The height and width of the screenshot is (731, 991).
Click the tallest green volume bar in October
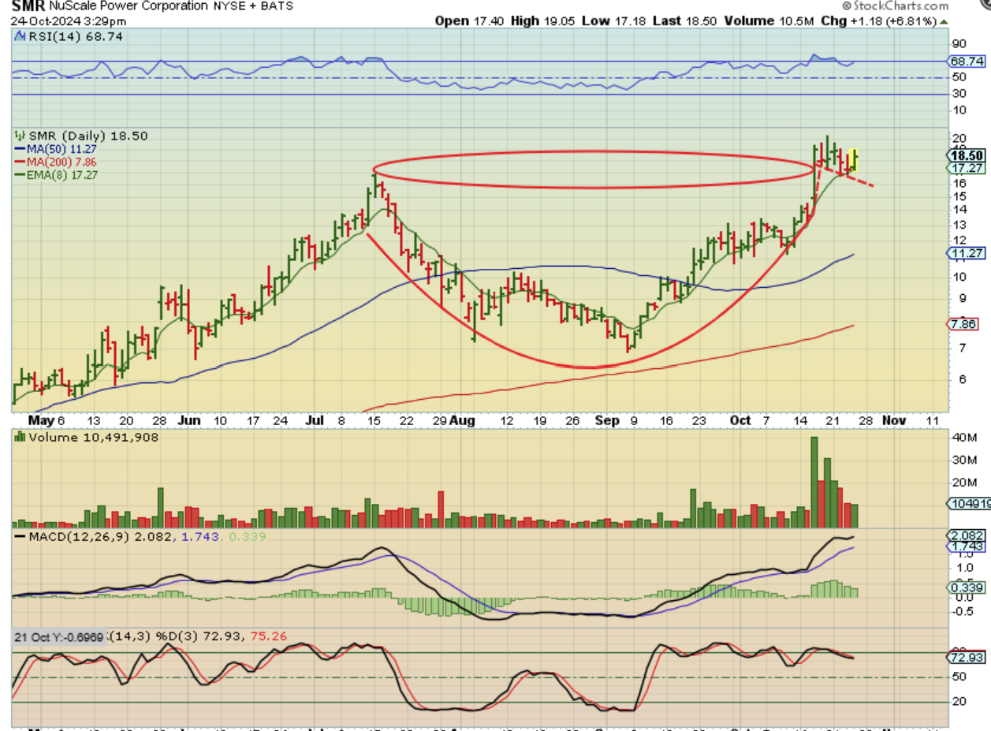(x=814, y=482)
